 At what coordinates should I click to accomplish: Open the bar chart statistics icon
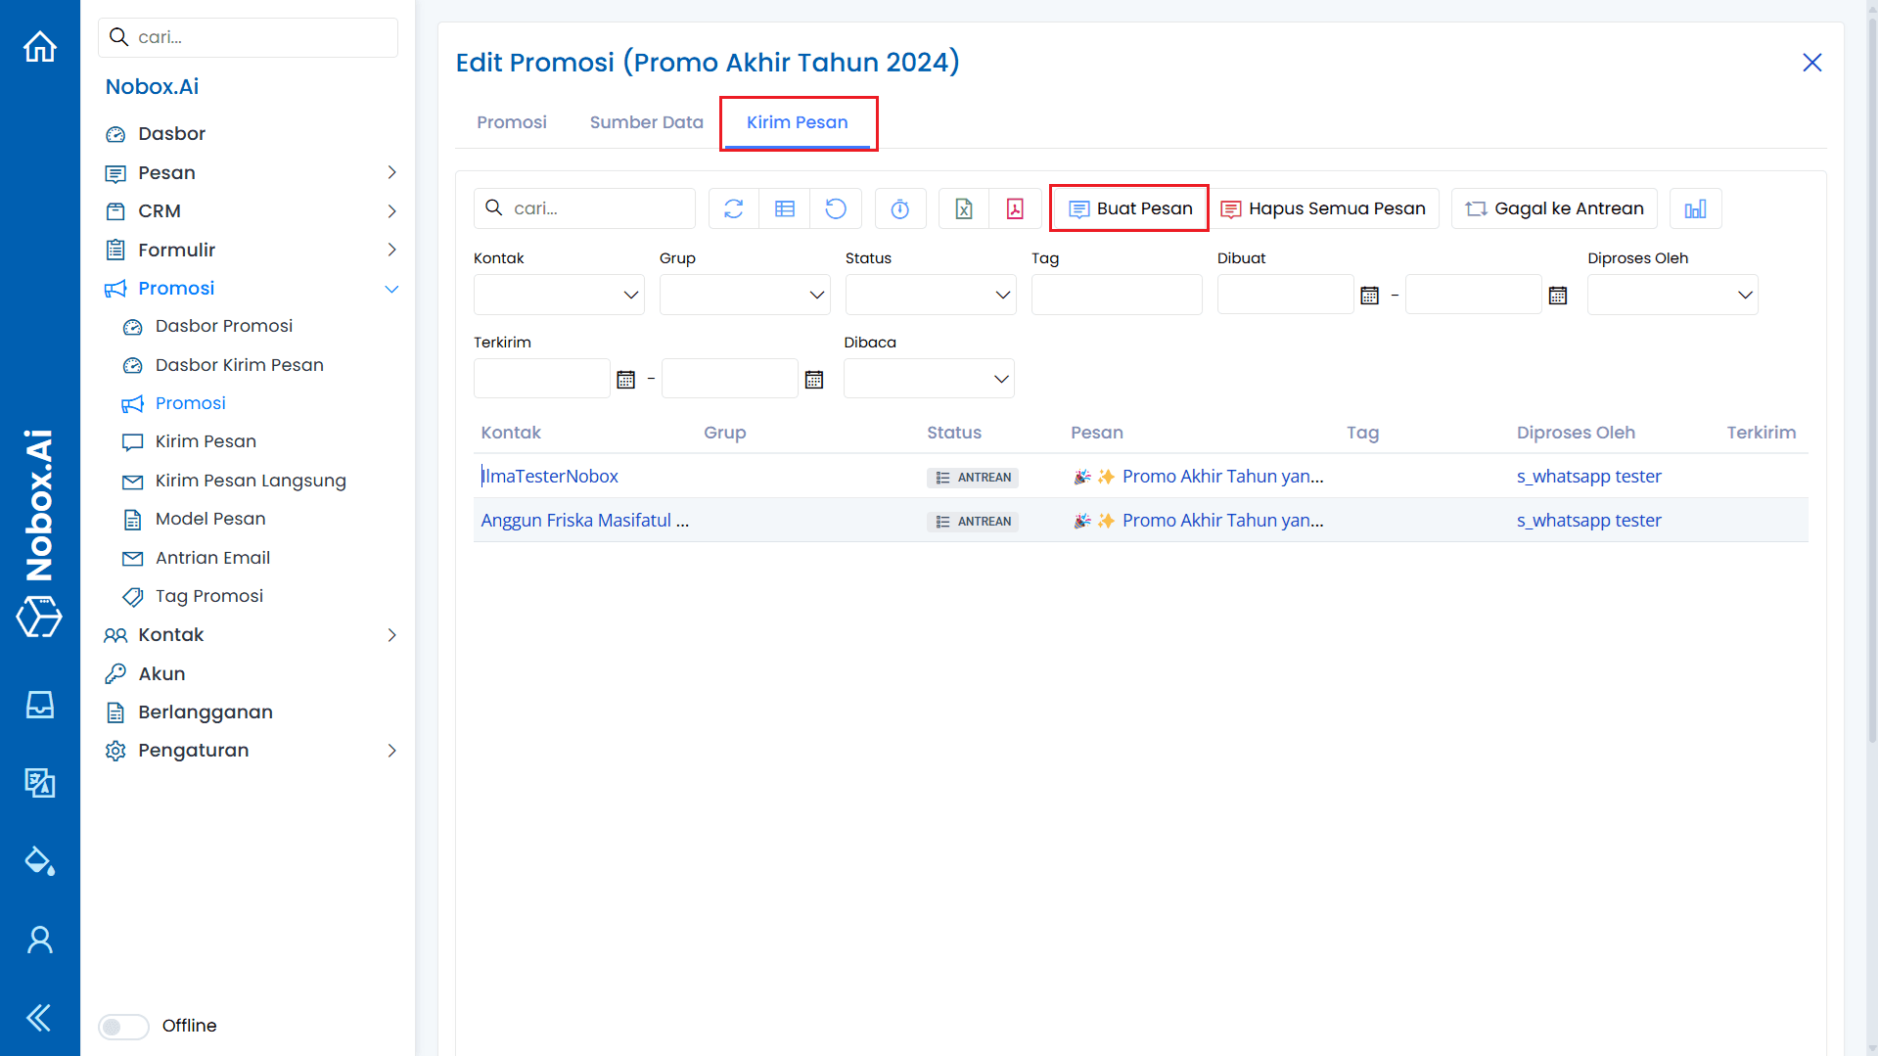[1695, 208]
